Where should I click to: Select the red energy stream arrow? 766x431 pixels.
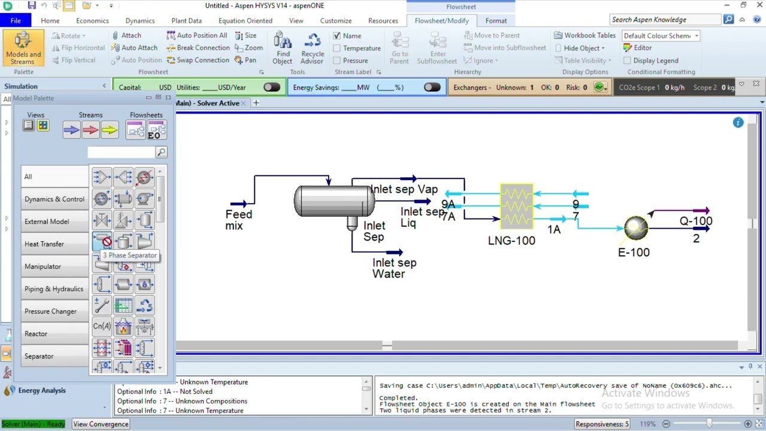pos(90,129)
